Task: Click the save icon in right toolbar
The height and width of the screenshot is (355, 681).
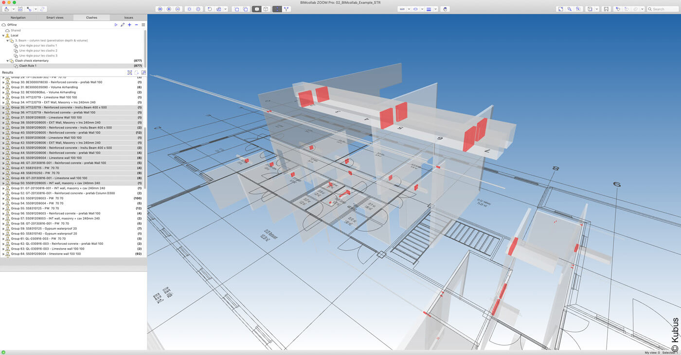Action: pyautogui.click(x=606, y=9)
